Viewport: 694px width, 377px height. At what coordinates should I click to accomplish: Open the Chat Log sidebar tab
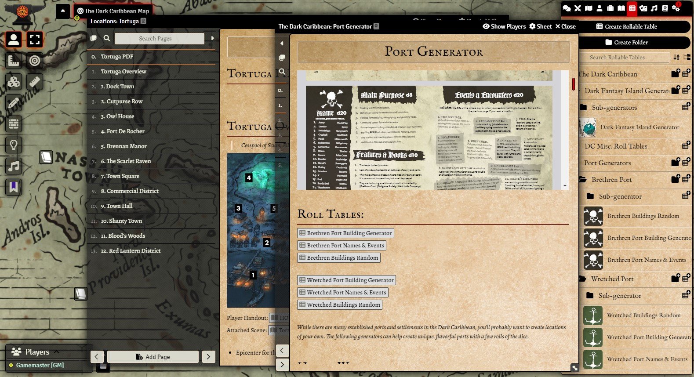click(x=567, y=8)
